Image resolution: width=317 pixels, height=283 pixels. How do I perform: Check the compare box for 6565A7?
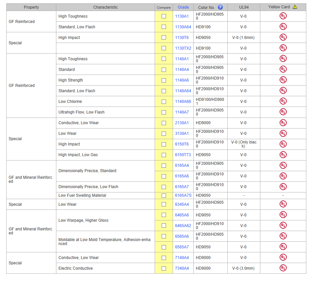(164, 247)
